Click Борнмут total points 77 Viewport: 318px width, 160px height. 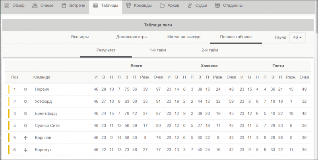coord(158,150)
